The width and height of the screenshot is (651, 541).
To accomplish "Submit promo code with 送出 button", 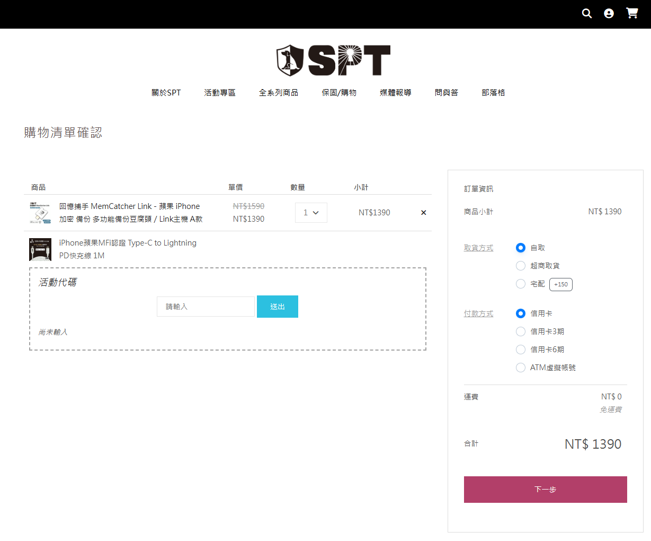I will [278, 307].
